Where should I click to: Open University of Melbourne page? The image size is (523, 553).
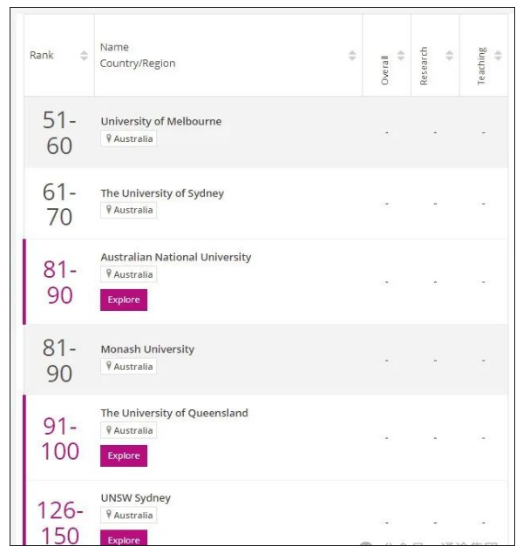tap(161, 121)
